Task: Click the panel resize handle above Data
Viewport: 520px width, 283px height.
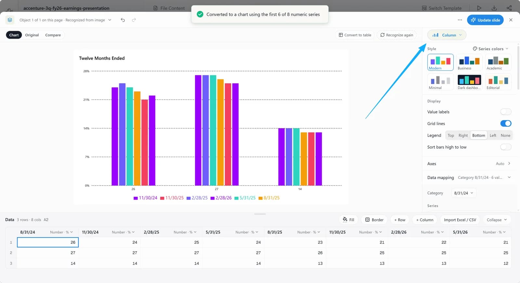Action: coord(260,214)
